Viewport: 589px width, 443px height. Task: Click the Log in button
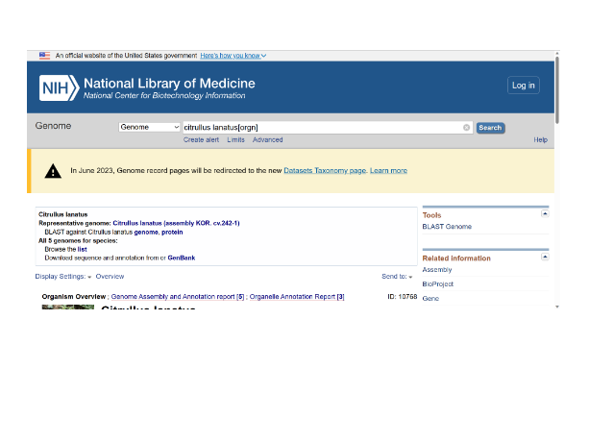(523, 86)
